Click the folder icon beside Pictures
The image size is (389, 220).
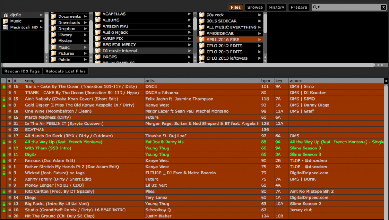coord(53,53)
